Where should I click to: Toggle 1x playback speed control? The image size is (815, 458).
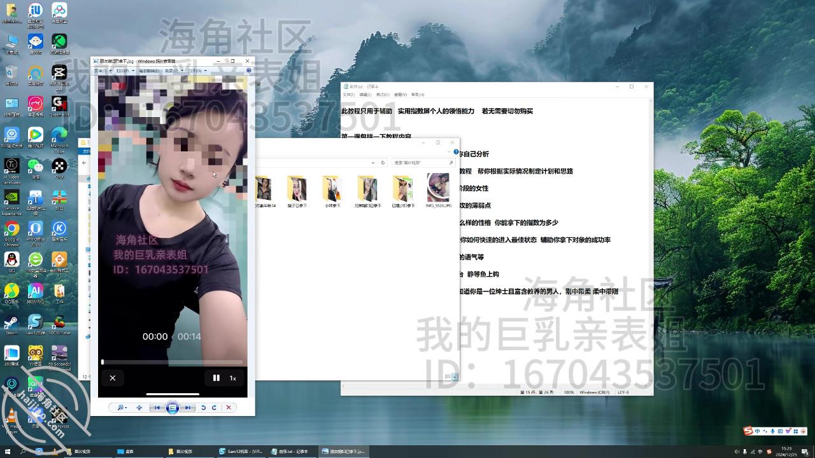tap(233, 378)
